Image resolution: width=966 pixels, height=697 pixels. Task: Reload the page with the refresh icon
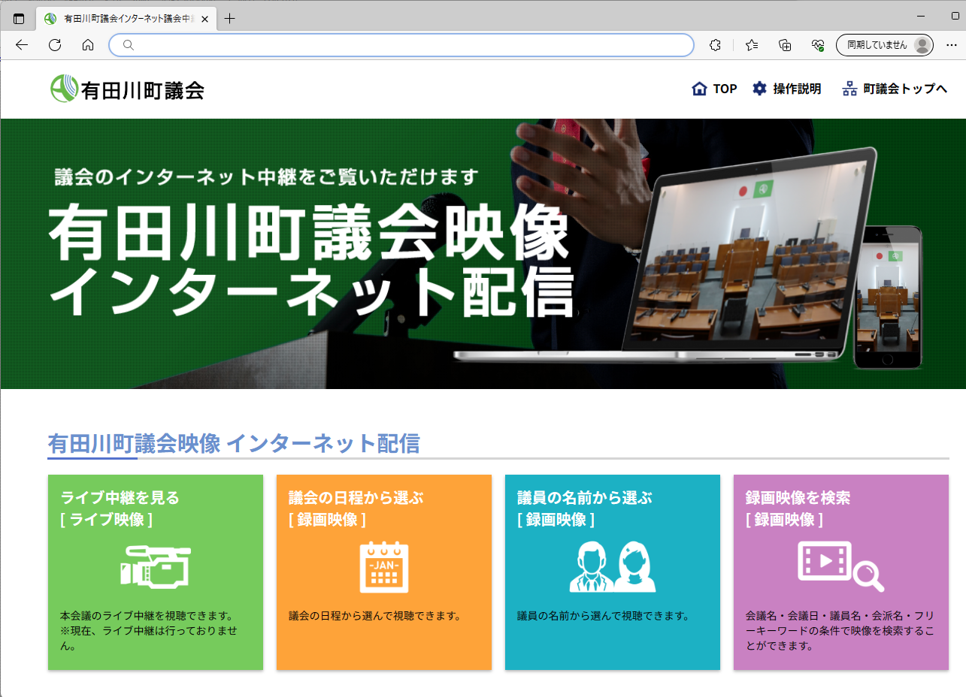pyautogui.click(x=55, y=45)
